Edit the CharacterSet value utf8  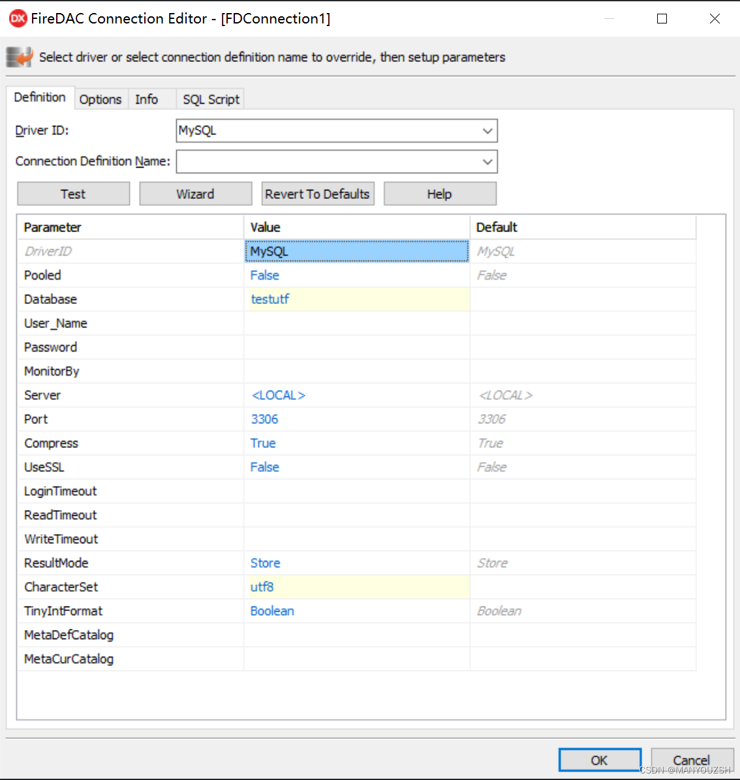(357, 587)
